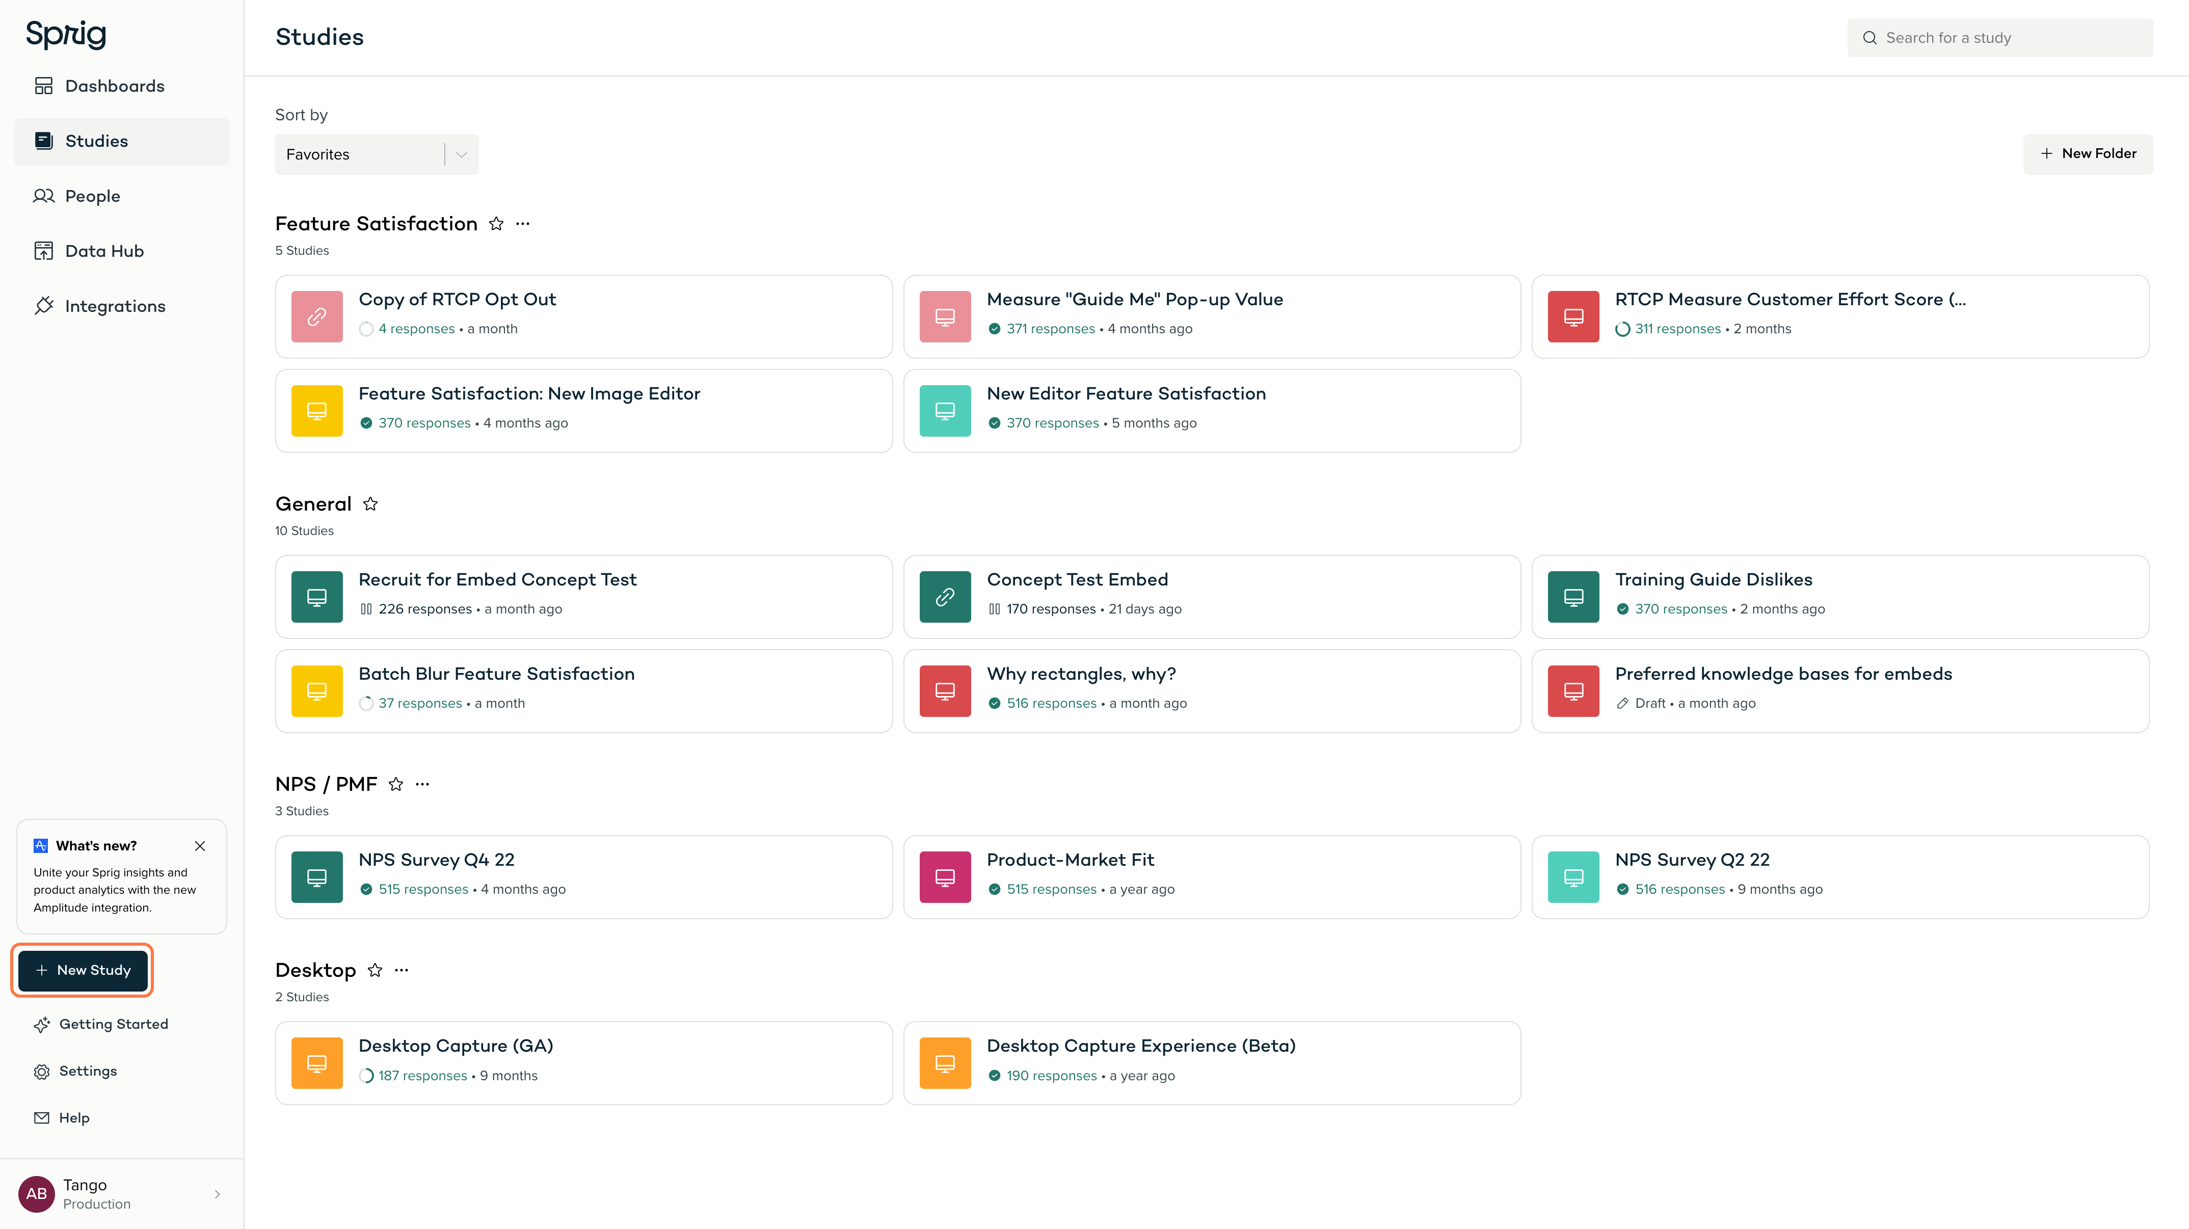Click the Concept Test Embed link icon

tap(945, 597)
